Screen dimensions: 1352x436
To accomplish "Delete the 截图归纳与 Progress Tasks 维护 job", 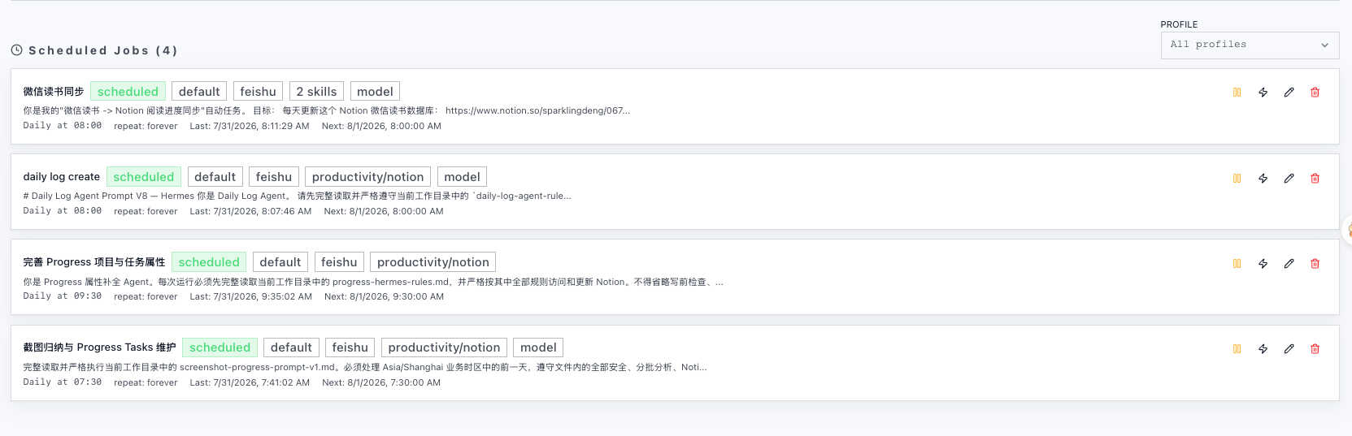I will tap(1315, 348).
